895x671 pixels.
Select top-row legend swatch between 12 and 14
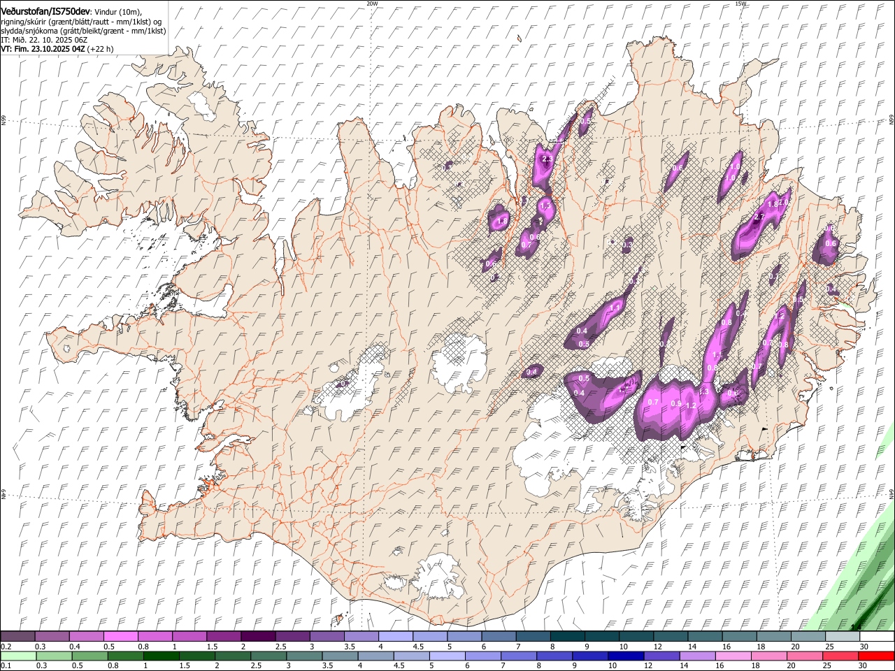pyautogui.click(x=671, y=637)
